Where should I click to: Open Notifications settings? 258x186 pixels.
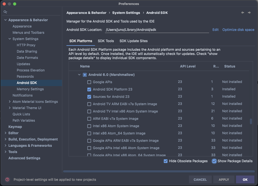click(23, 95)
